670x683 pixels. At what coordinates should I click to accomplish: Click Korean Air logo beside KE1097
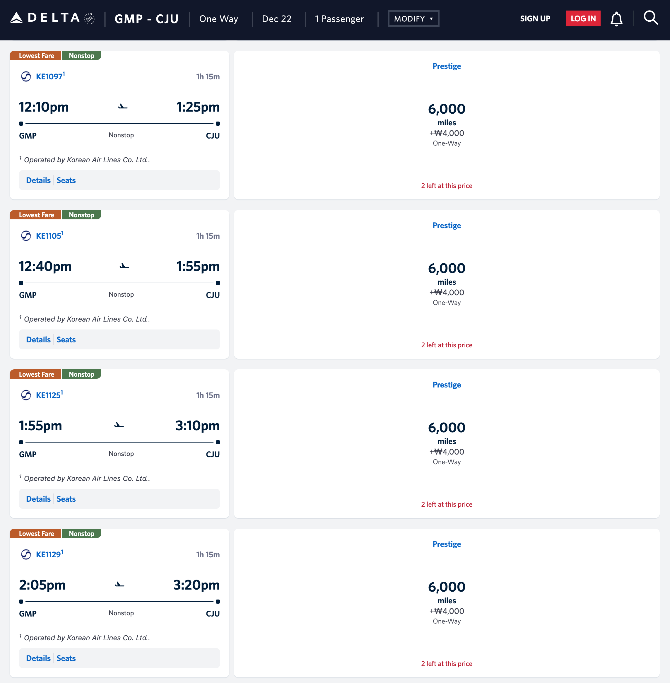pos(26,76)
